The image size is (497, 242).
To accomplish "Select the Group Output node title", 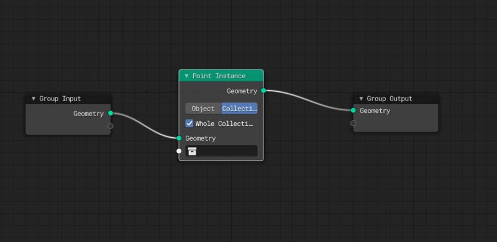I will 390,99.
